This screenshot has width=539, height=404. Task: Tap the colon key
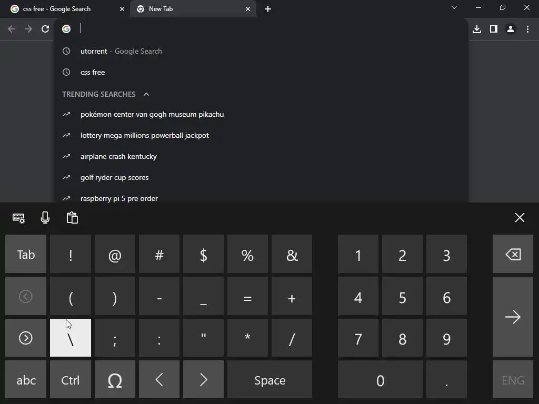coord(159,338)
